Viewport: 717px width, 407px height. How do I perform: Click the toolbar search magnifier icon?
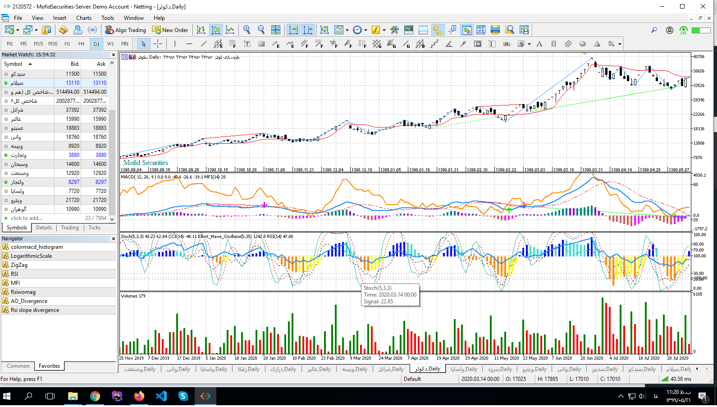pyautogui.click(x=654, y=30)
